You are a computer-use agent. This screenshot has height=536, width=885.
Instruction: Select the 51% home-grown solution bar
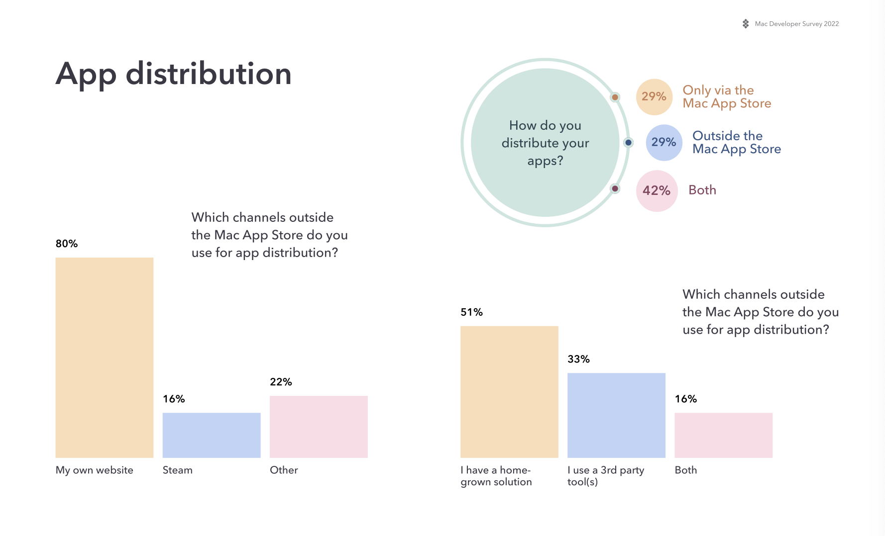click(509, 392)
